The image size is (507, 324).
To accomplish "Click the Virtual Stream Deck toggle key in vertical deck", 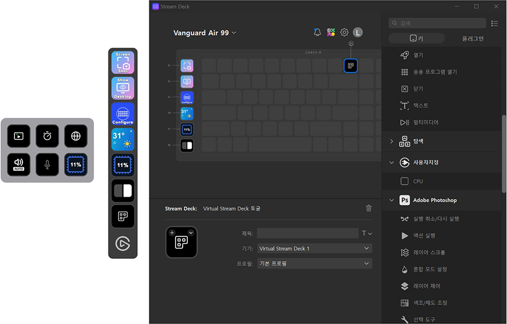I will pyautogui.click(x=123, y=216).
